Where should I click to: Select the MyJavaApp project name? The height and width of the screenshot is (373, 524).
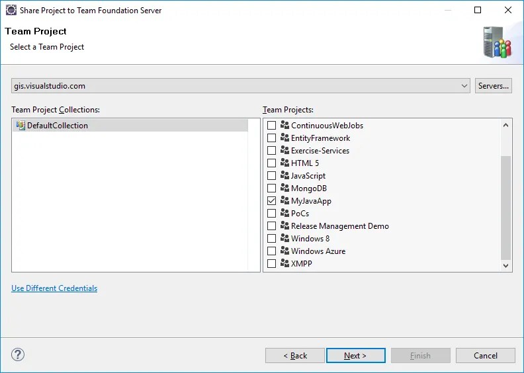[311, 201]
